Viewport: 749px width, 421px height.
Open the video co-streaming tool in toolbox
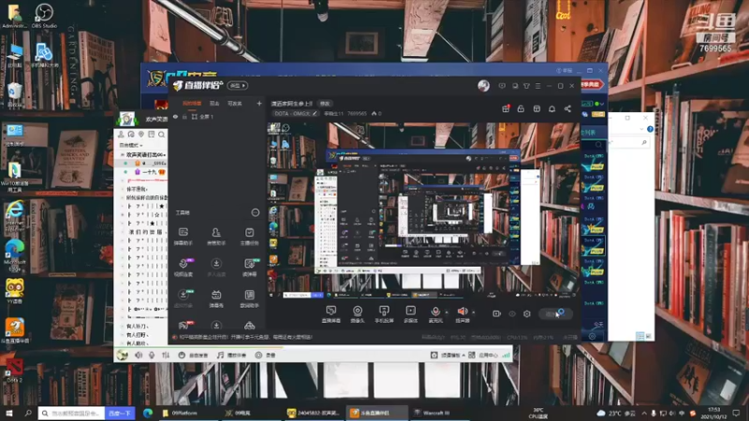(183, 268)
